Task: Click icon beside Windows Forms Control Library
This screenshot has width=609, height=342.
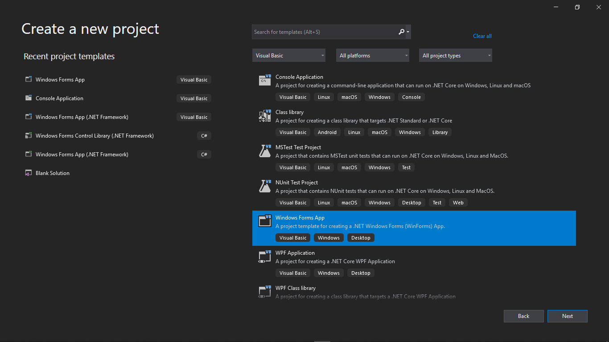Action: click(x=29, y=136)
